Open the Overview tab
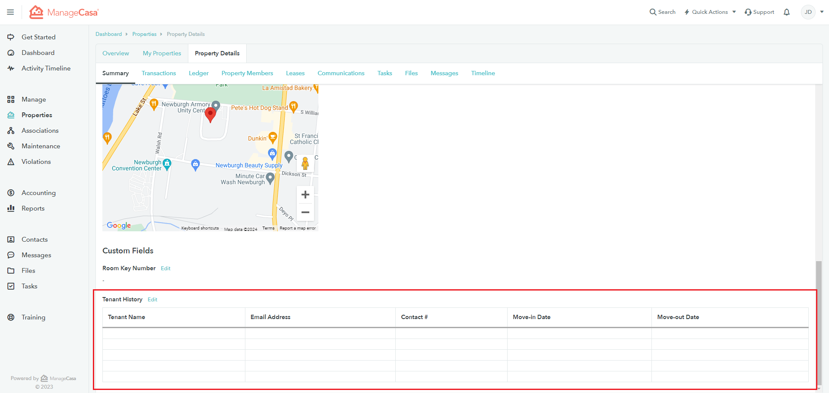This screenshot has width=829, height=393. click(116, 53)
